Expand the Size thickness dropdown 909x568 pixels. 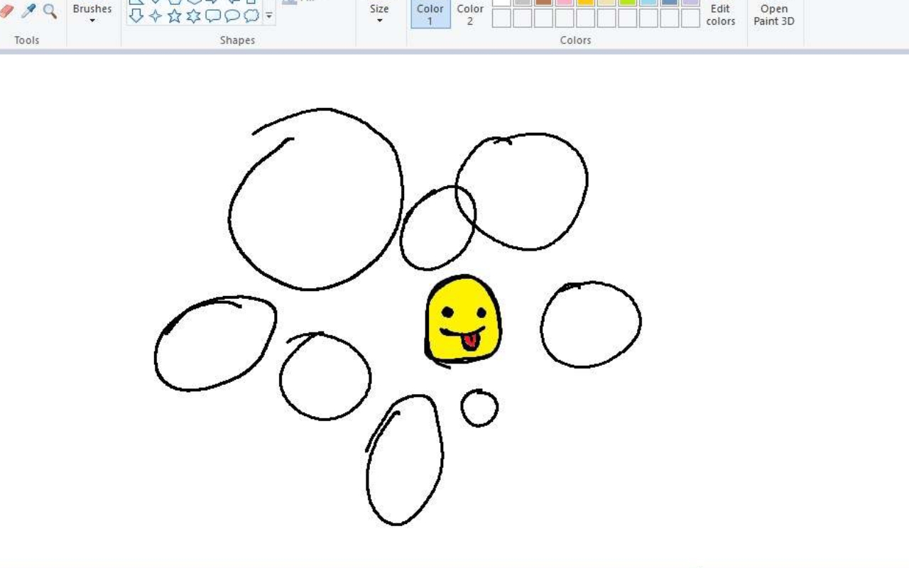coord(379,13)
